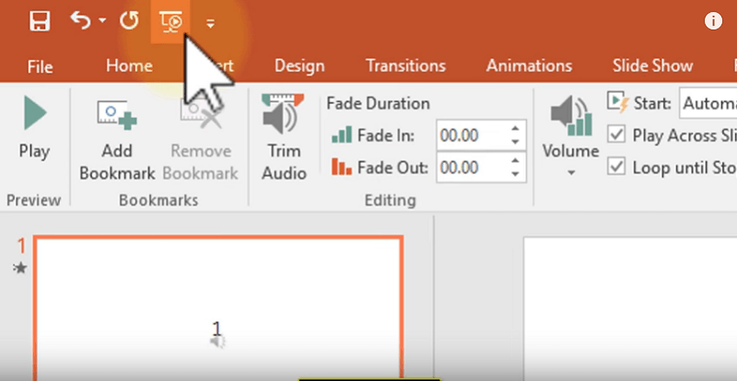Select slide 1 thumbnail in panel
Image resolution: width=737 pixels, height=381 pixels.
coord(218,308)
